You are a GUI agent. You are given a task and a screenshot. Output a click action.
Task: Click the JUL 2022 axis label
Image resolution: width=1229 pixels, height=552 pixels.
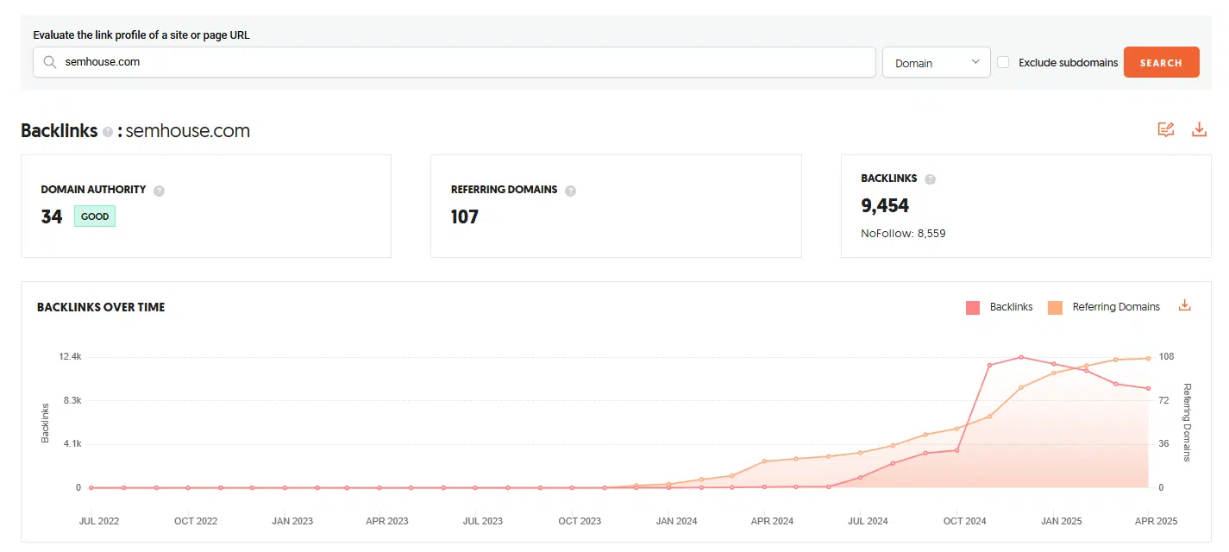point(98,521)
